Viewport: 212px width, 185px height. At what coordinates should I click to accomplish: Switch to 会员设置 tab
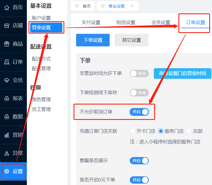[161, 22]
